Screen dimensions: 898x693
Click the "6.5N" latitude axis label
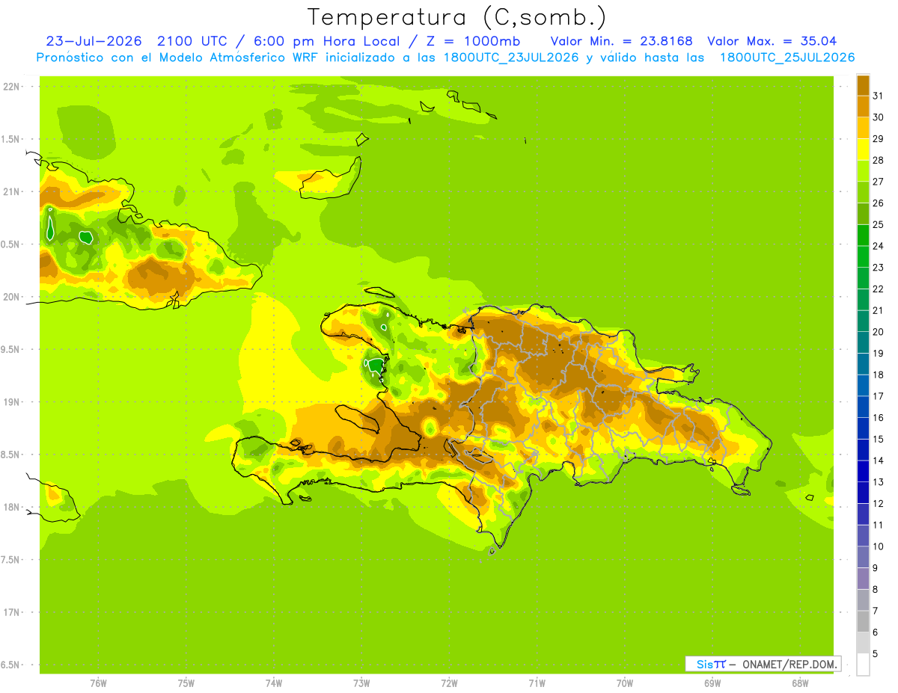pos(11,665)
